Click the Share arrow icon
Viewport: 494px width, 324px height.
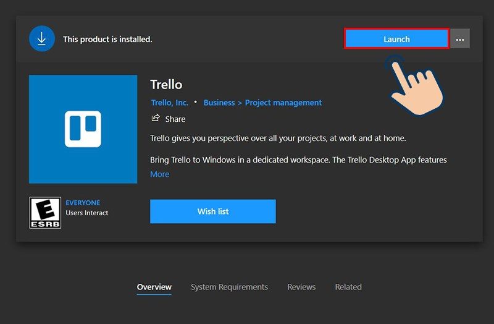[x=156, y=118]
